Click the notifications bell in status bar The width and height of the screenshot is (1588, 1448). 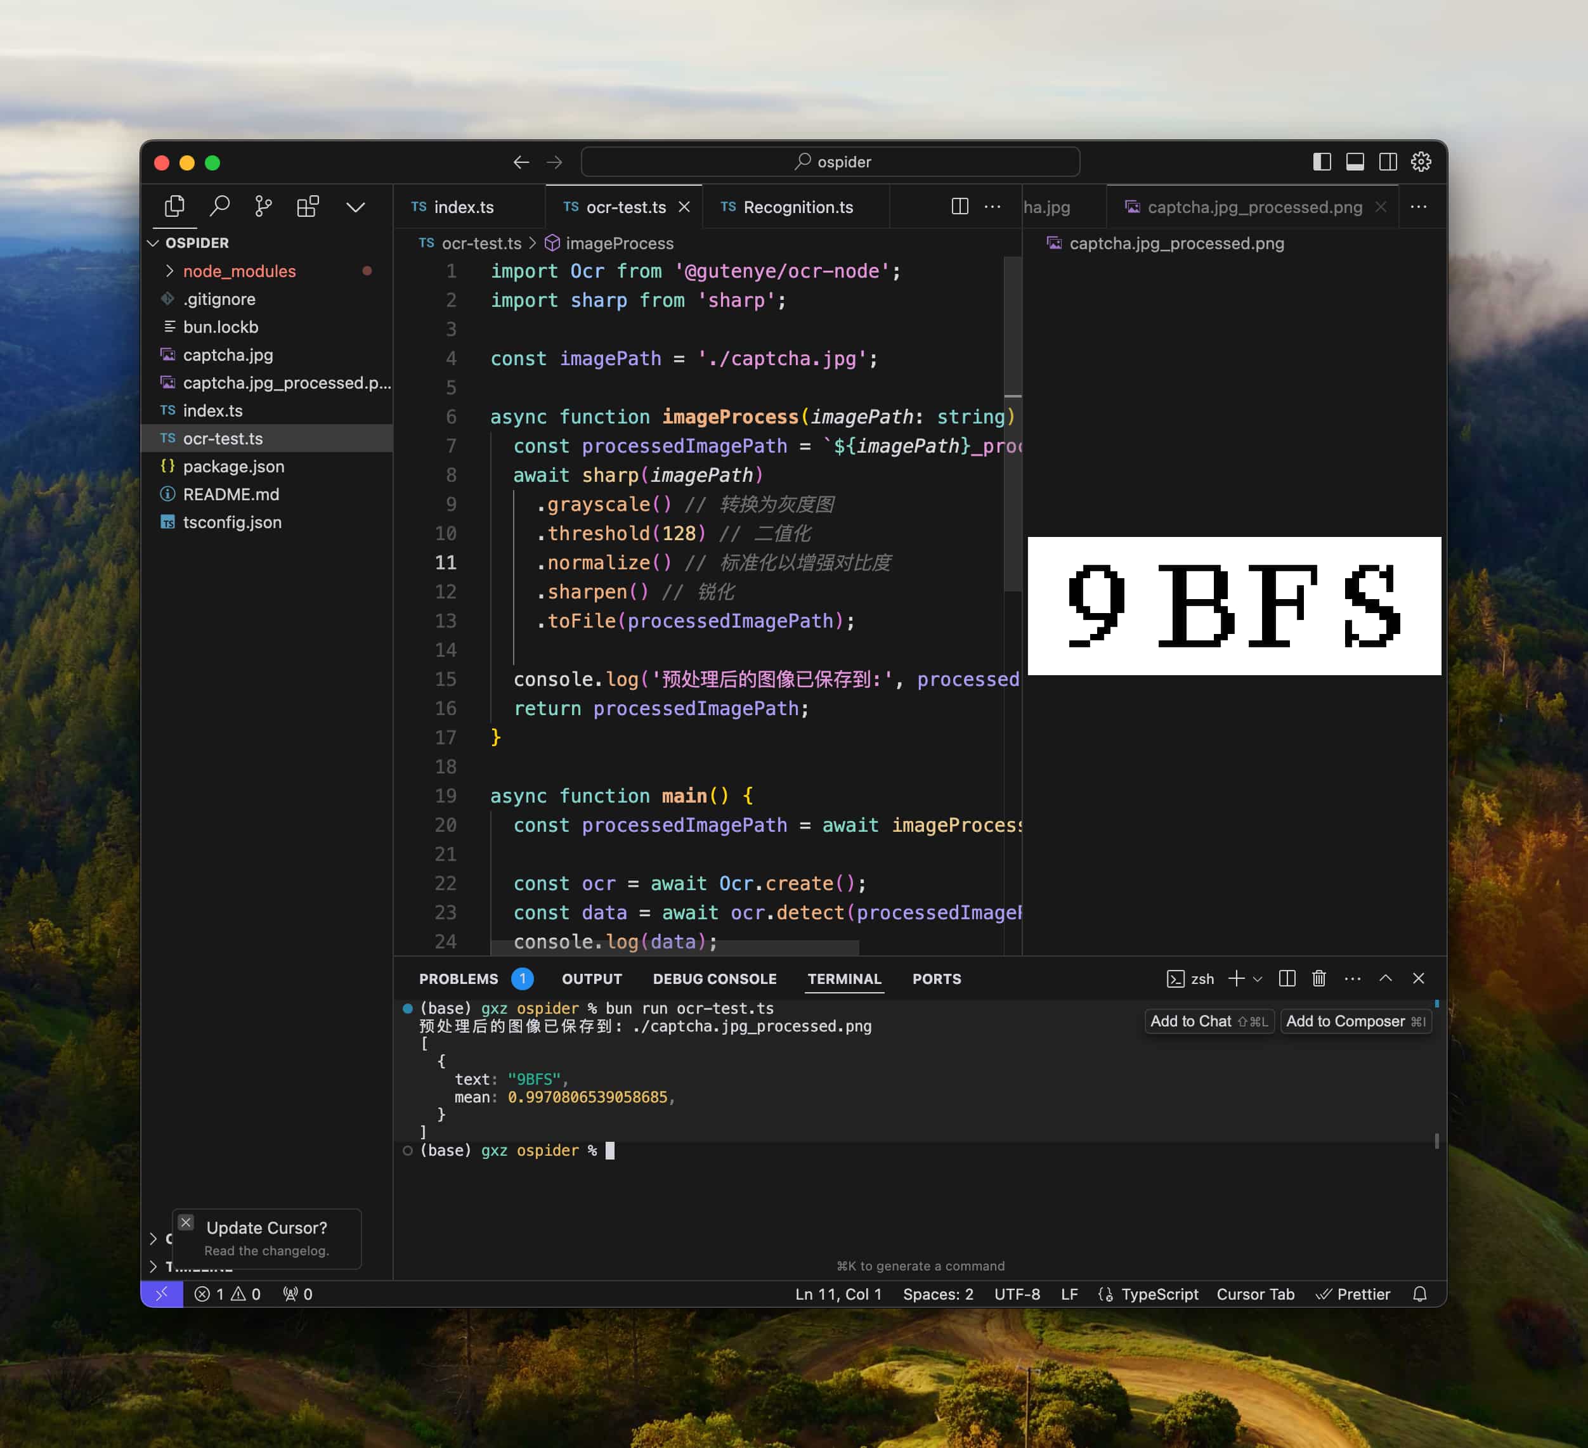coord(1419,1295)
